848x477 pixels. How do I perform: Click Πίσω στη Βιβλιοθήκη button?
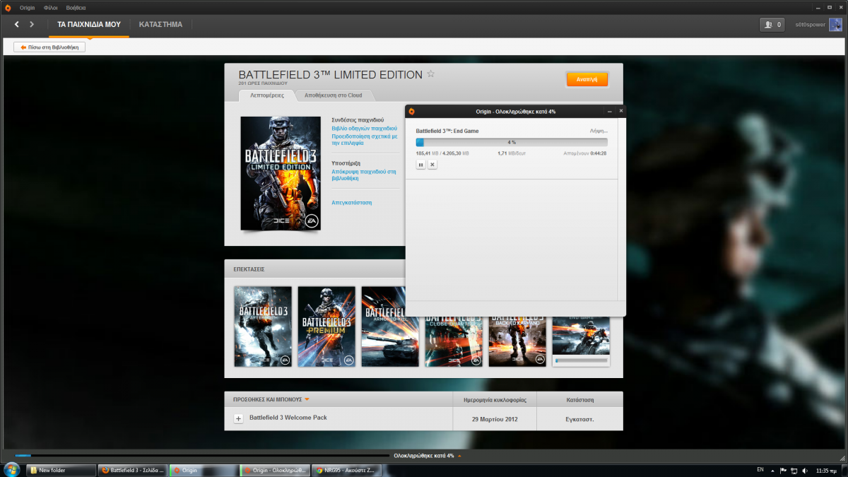(x=49, y=47)
